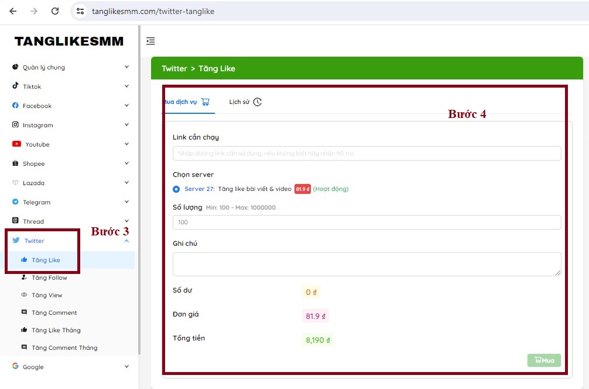Click the Facebook icon in sidebar
Viewport: 589px width, 389px height.
pos(15,106)
